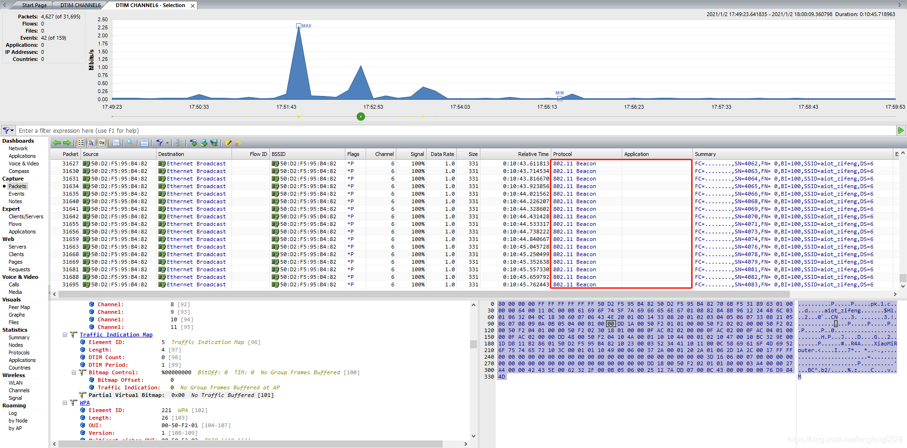Click the split-pane orientation toolbar icon

(145, 143)
